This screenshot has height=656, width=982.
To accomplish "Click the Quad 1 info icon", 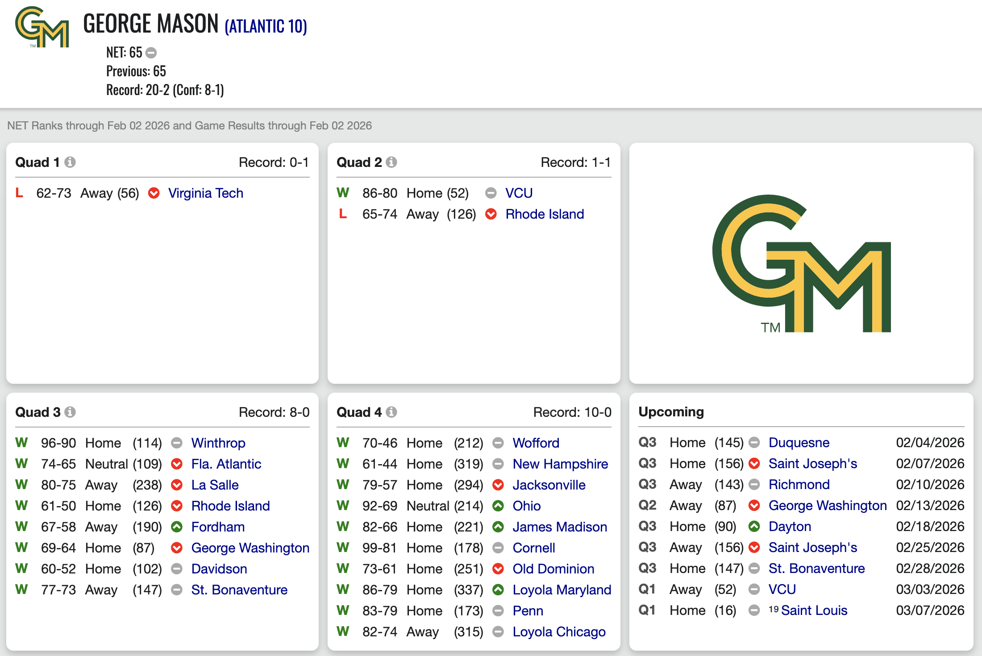I will pyautogui.click(x=70, y=162).
